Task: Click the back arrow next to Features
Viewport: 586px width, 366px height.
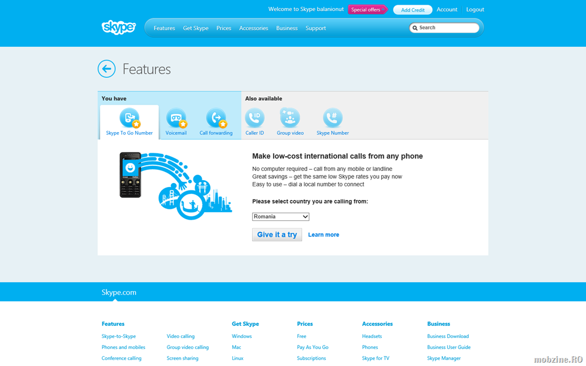Action: pyautogui.click(x=106, y=69)
